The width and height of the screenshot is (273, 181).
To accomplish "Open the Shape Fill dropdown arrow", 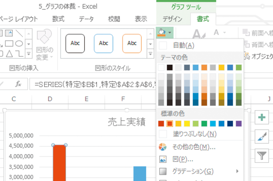I will [170, 33].
